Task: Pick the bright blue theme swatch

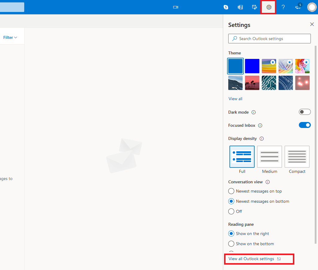Action: coord(252,66)
